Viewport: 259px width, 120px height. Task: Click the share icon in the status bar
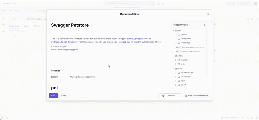(247, 118)
